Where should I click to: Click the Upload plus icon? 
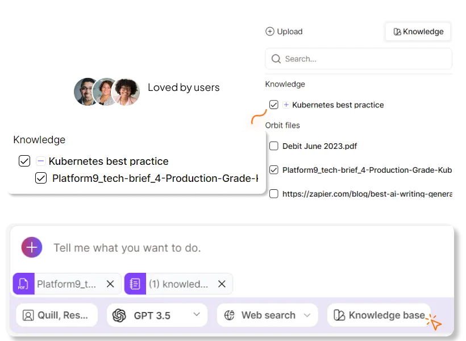click(x=270, y=32)
